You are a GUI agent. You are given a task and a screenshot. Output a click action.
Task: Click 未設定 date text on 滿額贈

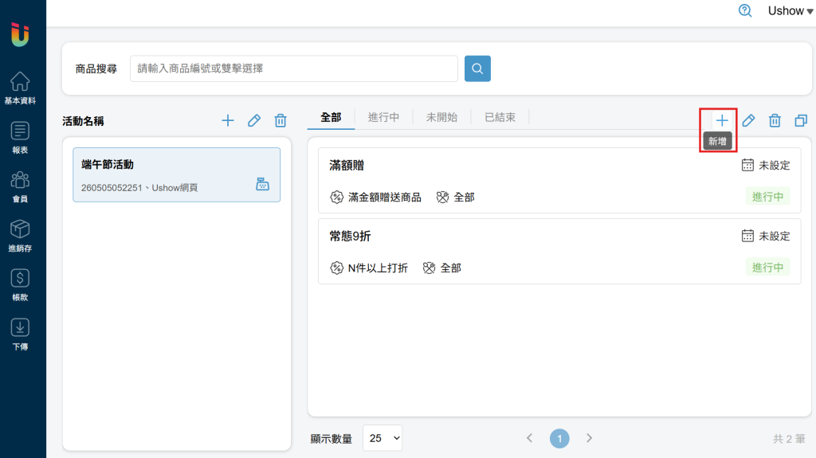(775, 166)
